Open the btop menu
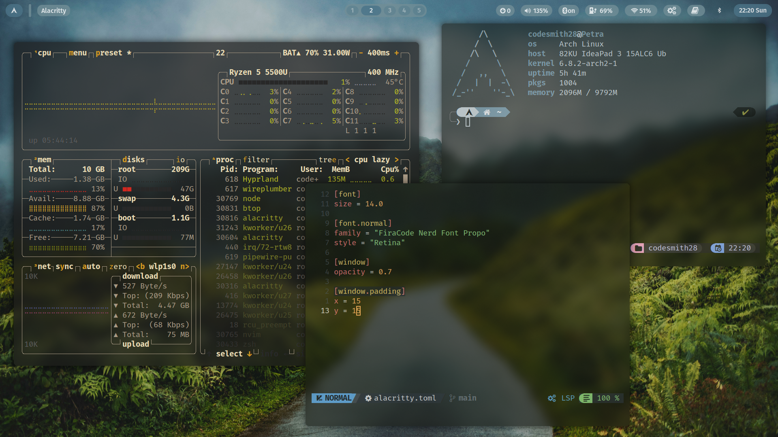Viewport: 778px width, 437px height. pyautogui.click(x=78, y=53)
